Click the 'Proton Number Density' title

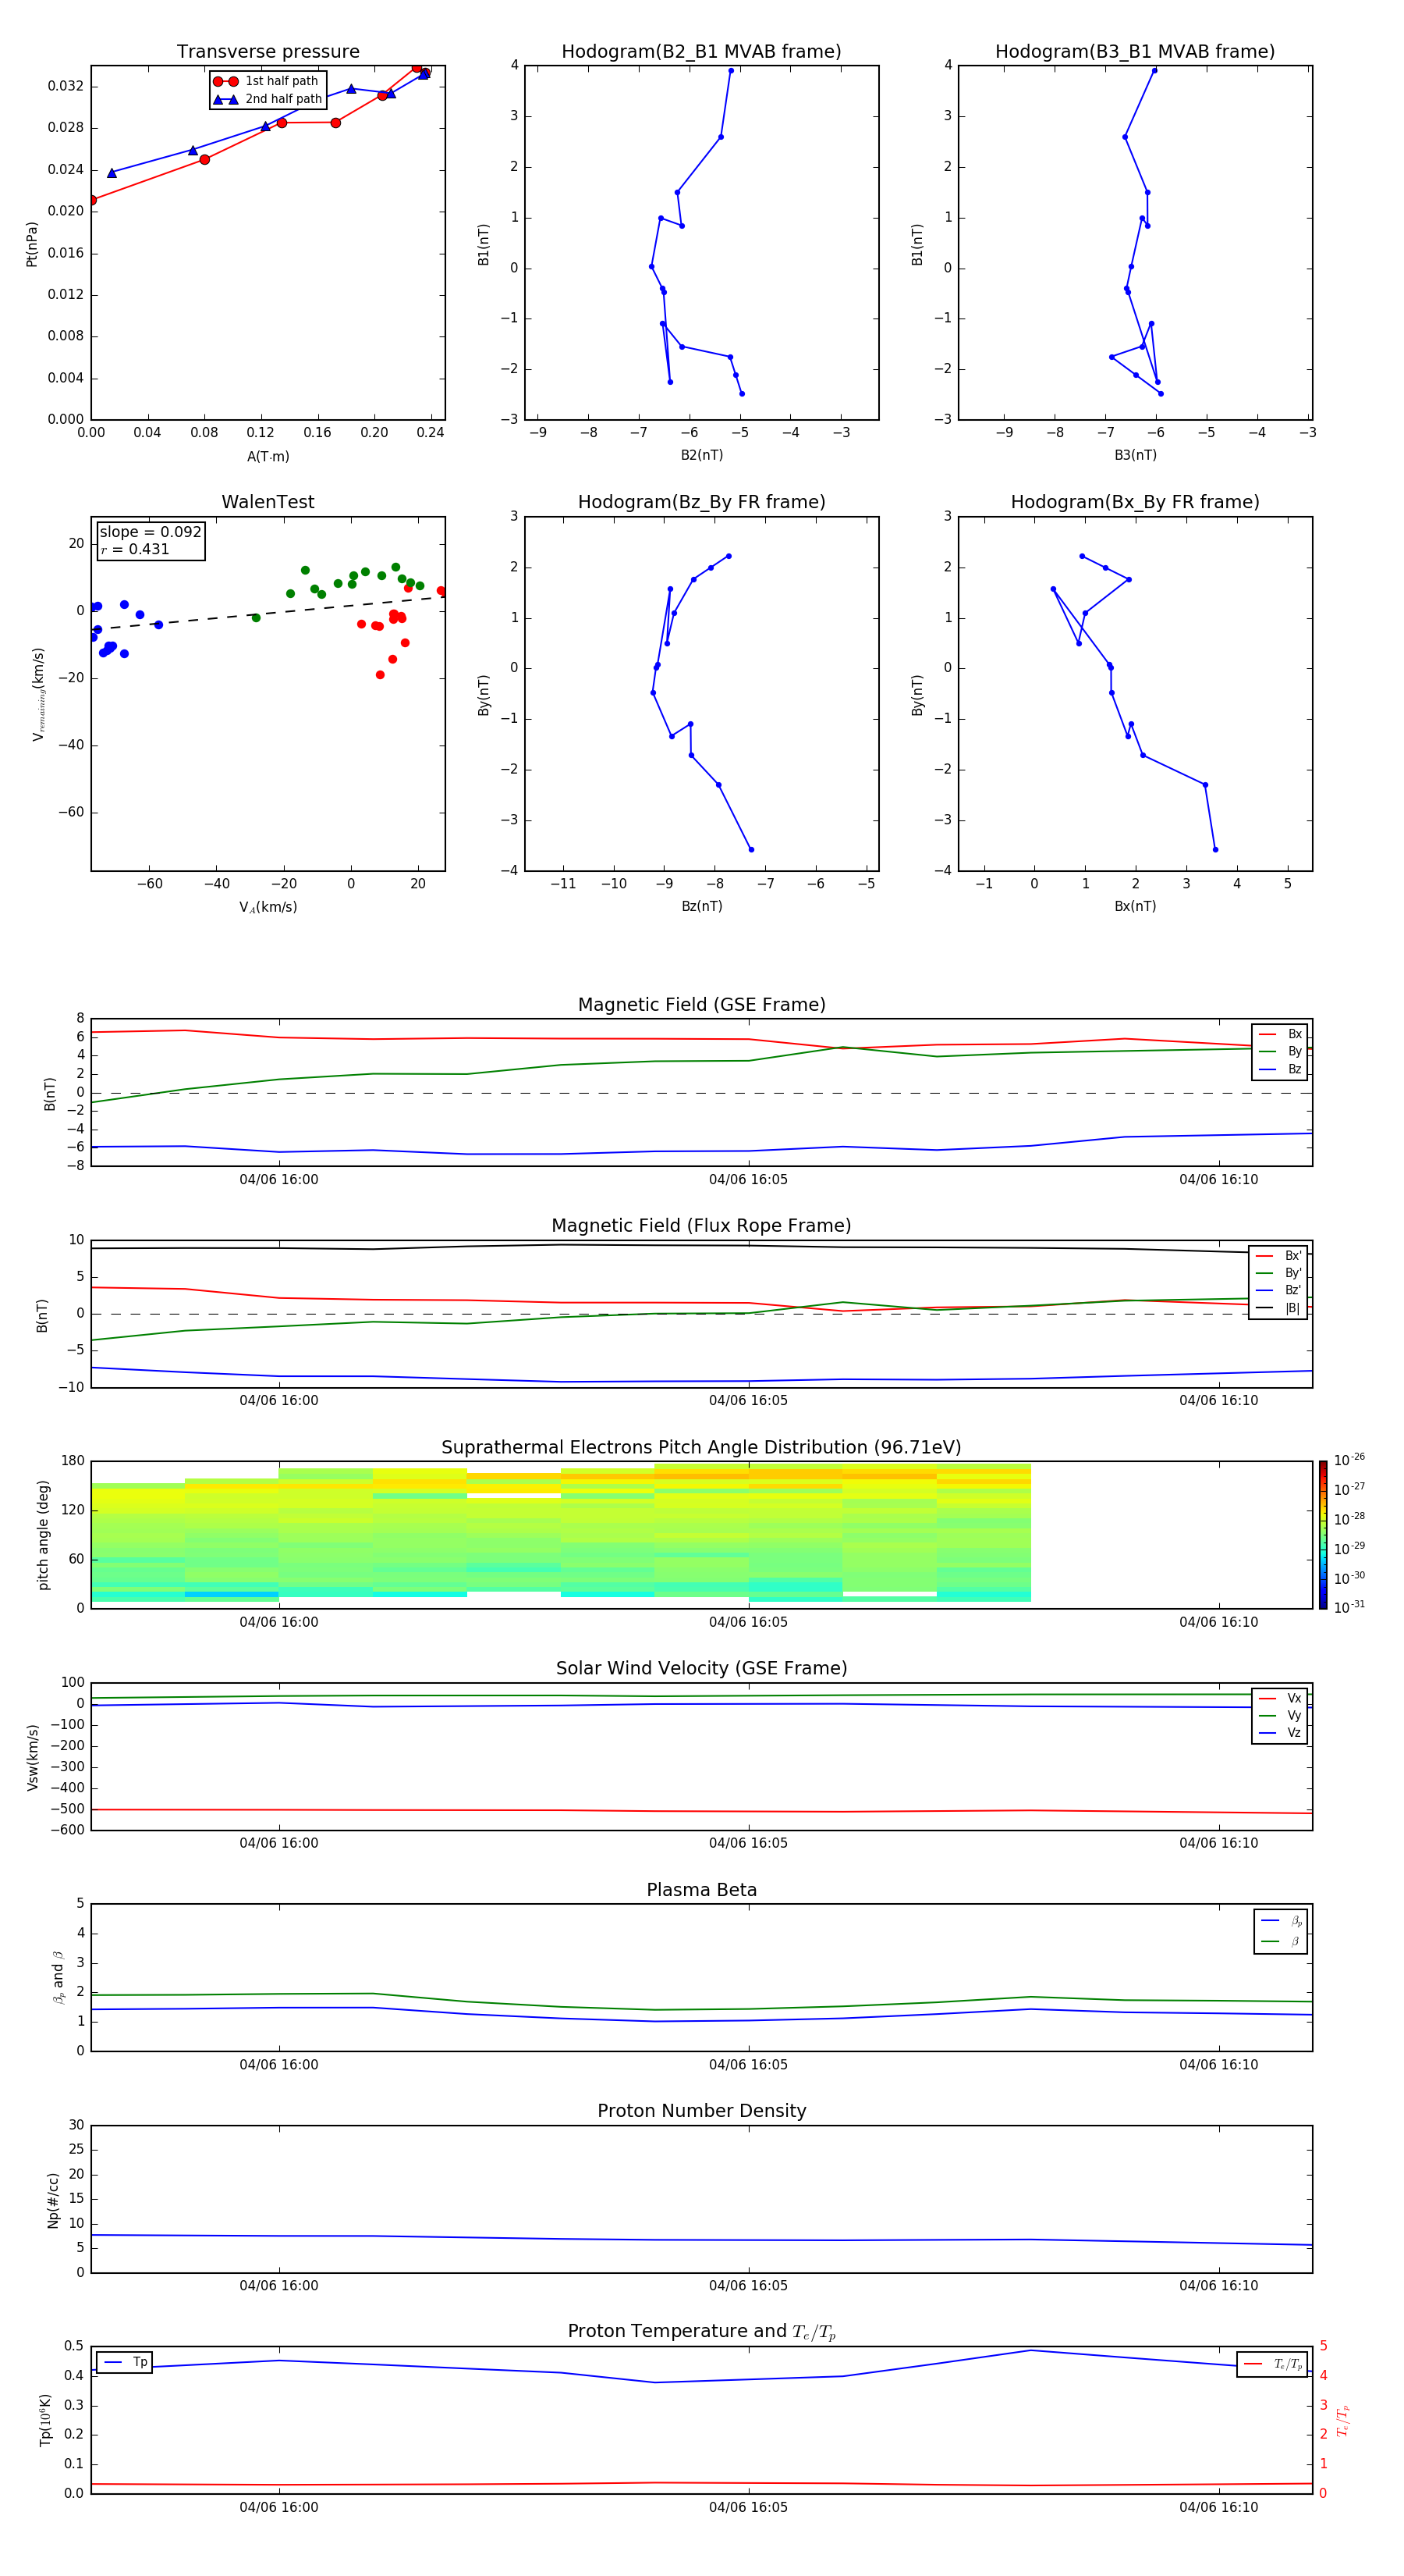click(x=701, y=2111)
